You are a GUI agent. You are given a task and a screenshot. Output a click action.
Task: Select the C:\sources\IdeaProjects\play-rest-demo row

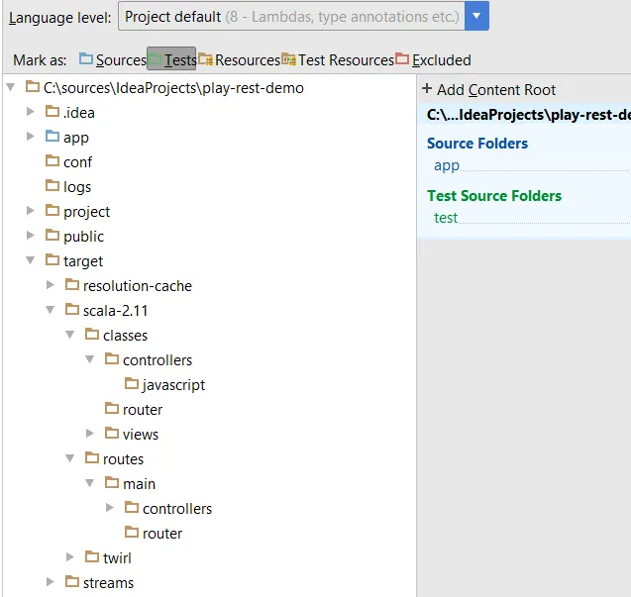click(173, 88)
